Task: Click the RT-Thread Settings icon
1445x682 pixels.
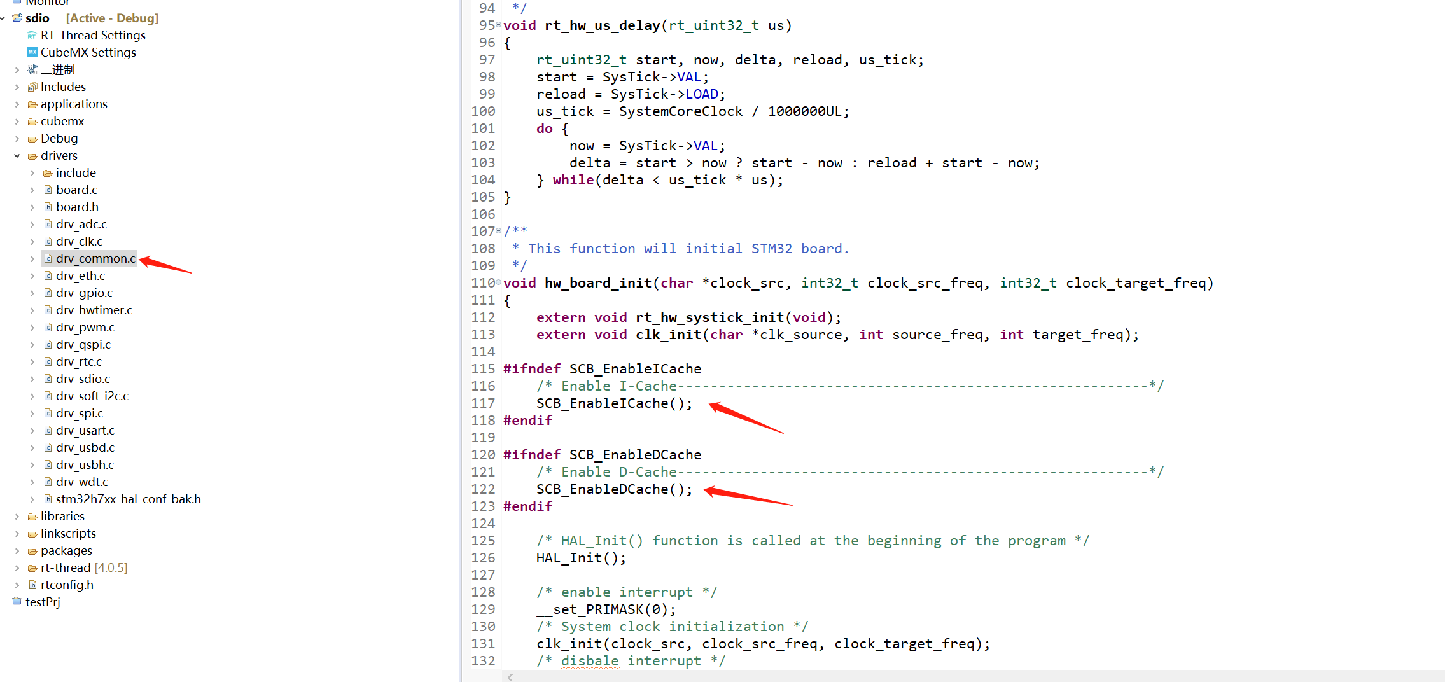Action: point(32,36)
